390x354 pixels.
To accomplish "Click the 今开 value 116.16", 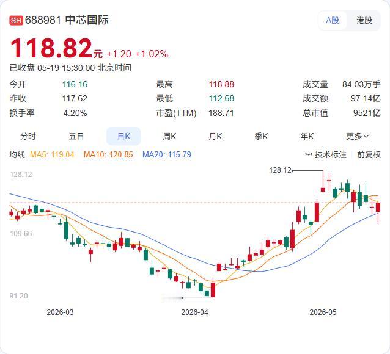I will (x=75, y=84).
